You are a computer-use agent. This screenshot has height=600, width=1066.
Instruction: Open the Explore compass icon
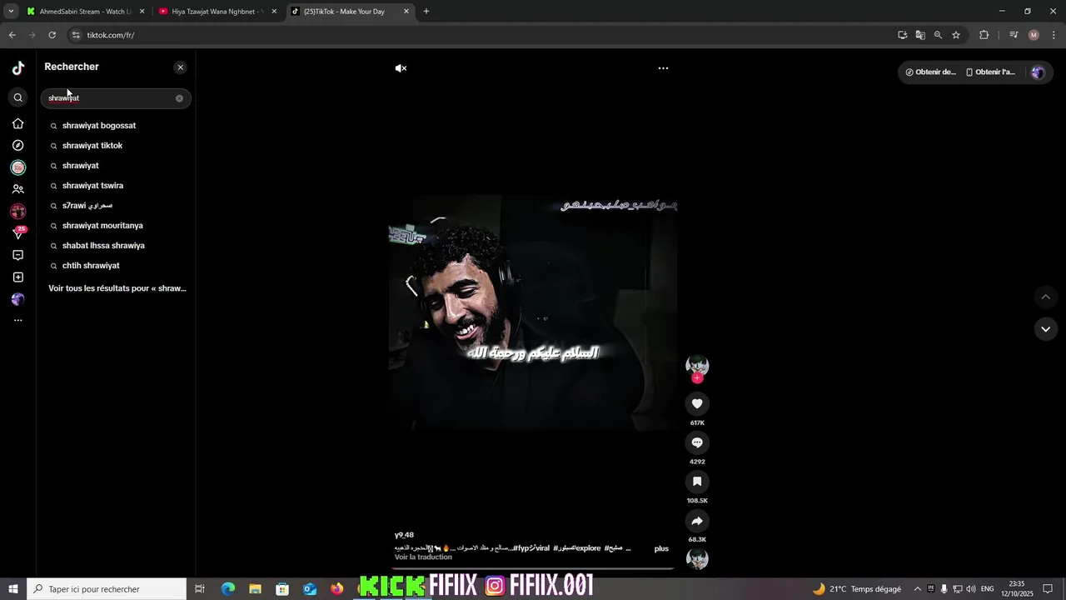pos(17,145)
